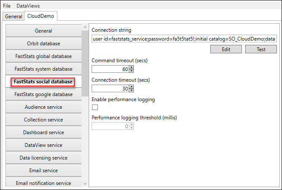The image size is (282, 190).
Task: Select Email notification service section
Action: click(x=43, y=183)
